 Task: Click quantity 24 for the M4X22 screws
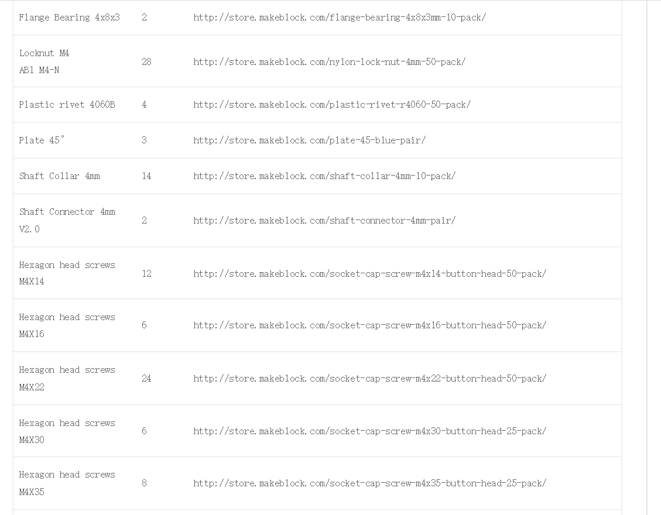pyautogui.click(x=146, y=379)
